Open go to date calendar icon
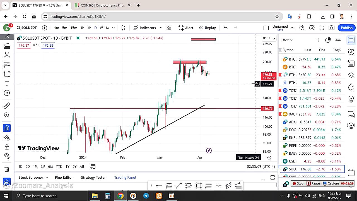 pyautogui.click(x=93, y=166)
